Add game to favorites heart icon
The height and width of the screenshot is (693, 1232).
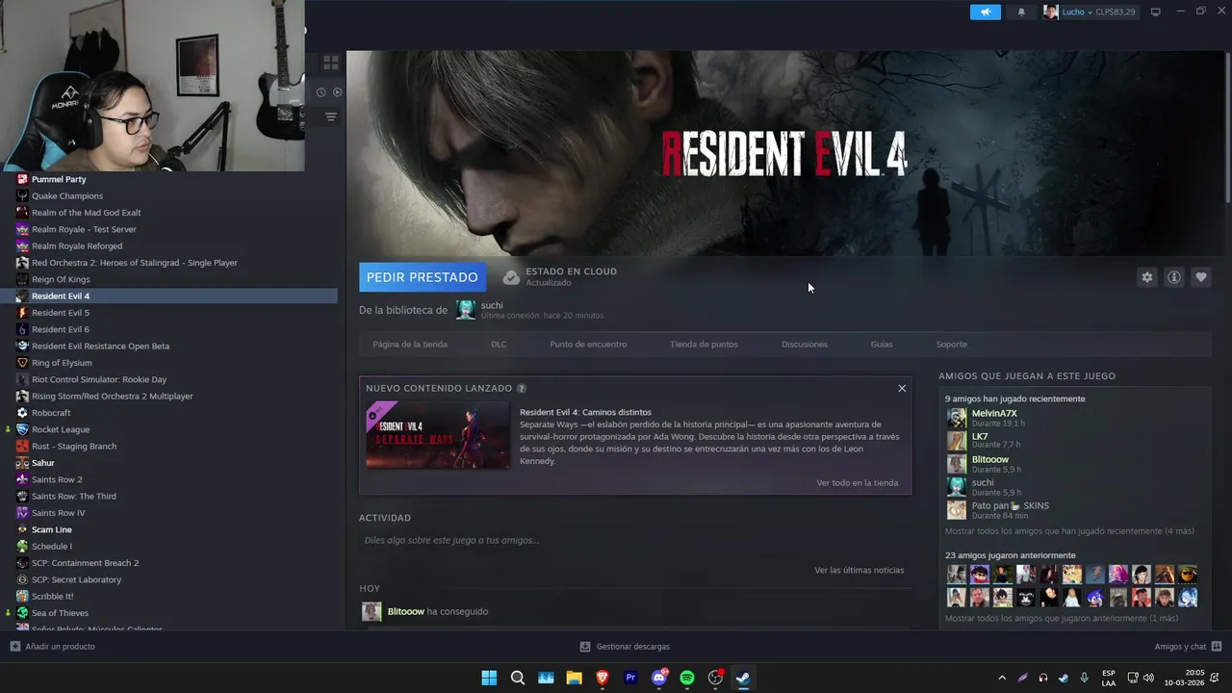[1200, 277]
